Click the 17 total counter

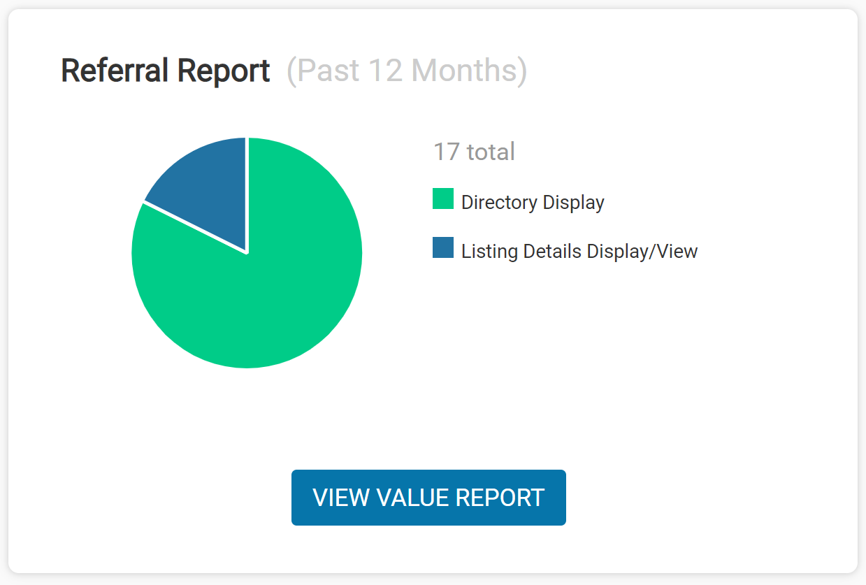473,152
